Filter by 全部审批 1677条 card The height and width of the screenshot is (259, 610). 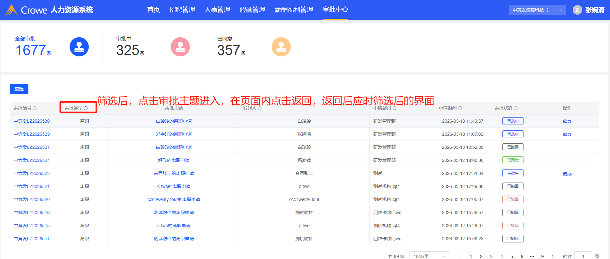[52, 47]
